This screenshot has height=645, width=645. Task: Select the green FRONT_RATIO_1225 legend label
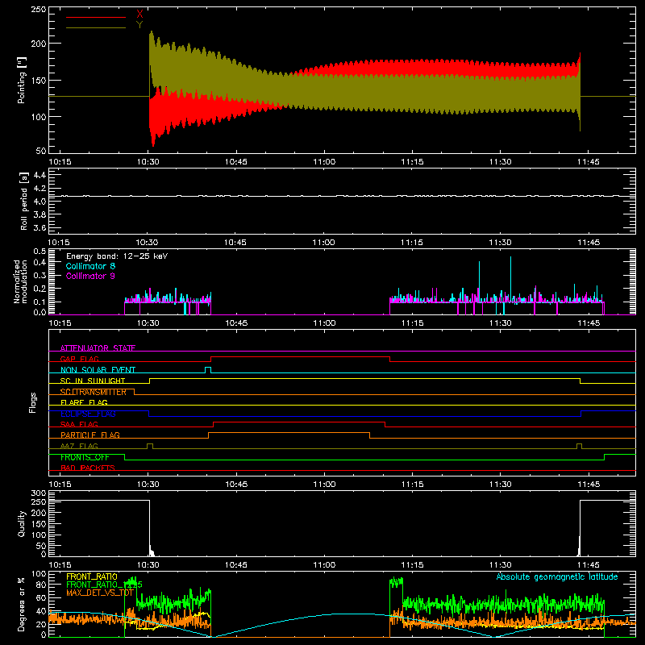104,585
